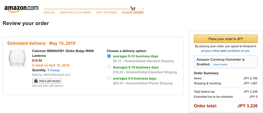Image resolution: width=263 pixels, height=113 pixels.
Task: Click Place your order in JPY button
Action: [226, 39]
